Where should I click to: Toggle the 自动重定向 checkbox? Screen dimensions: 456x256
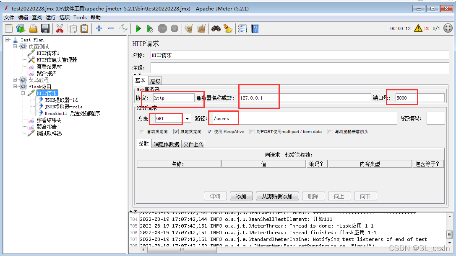click(142, 132)
